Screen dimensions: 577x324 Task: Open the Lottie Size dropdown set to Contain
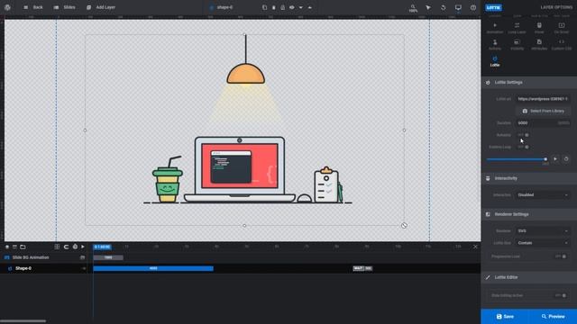543,243
